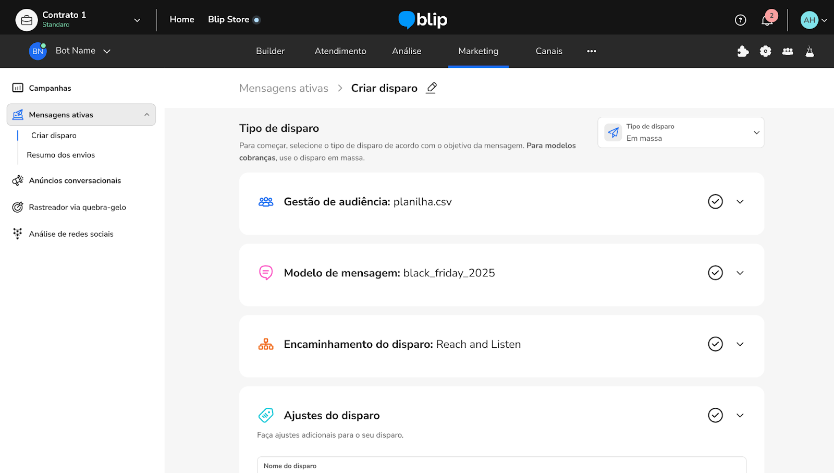This screenshot has height=473, width=834.
Task: Collapse the Mensagens ativas sidebar group
Action: pyautogui.click(x=146, y=115)
